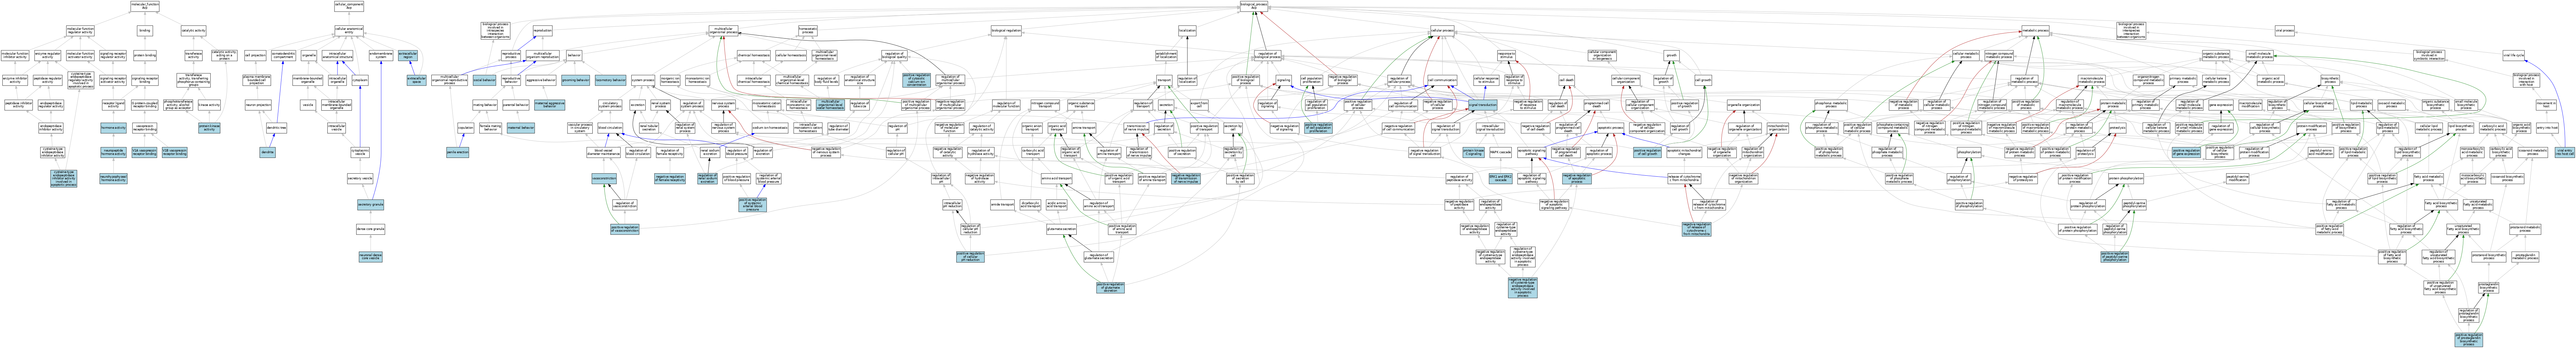
Task: Select the blue 'hormone activity' node
Action: (113, 128)
